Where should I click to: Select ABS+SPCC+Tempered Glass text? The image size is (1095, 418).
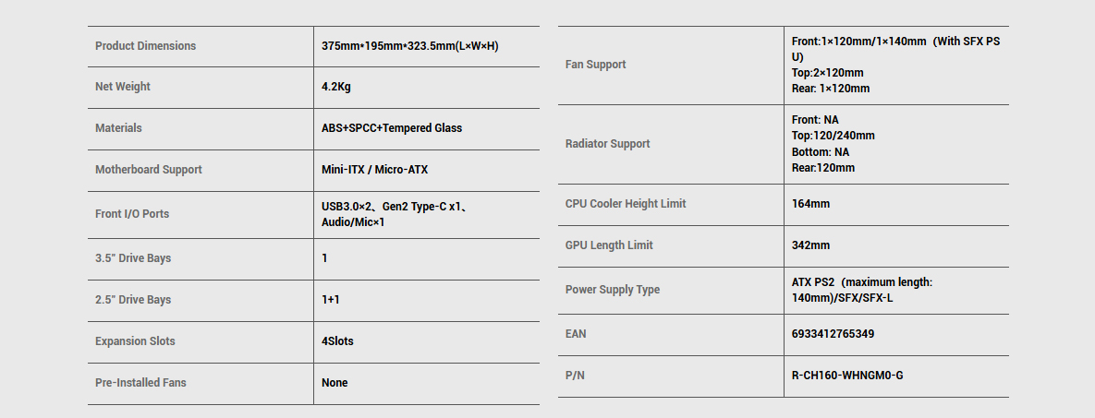coord(392,128)
